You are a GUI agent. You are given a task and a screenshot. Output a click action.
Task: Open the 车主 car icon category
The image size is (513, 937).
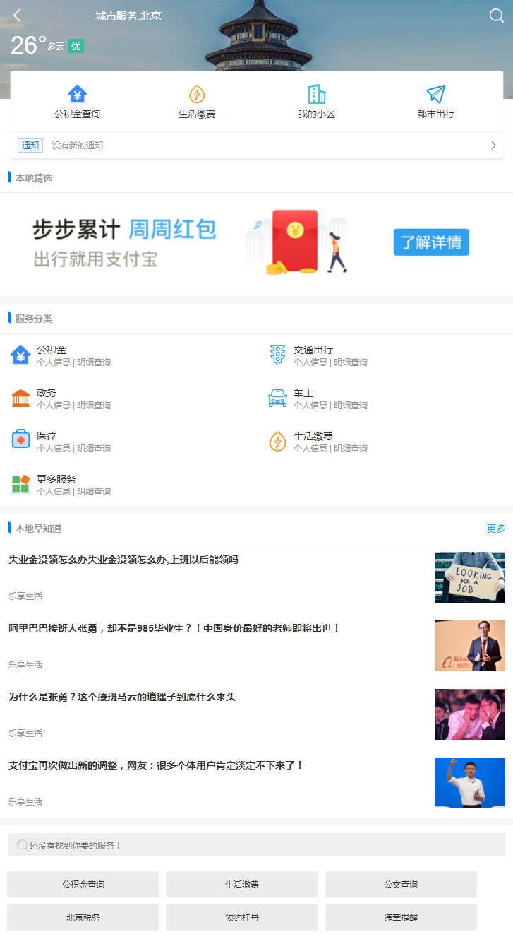278,398
